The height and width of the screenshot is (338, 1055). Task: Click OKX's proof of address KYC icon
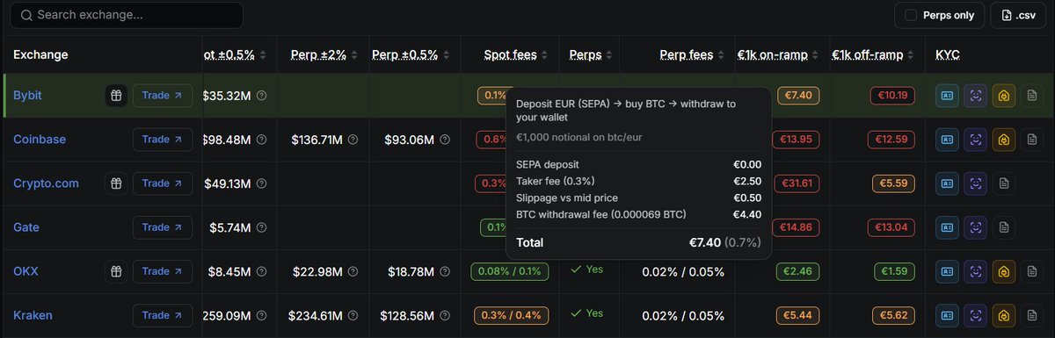[x=1004, y=271]
